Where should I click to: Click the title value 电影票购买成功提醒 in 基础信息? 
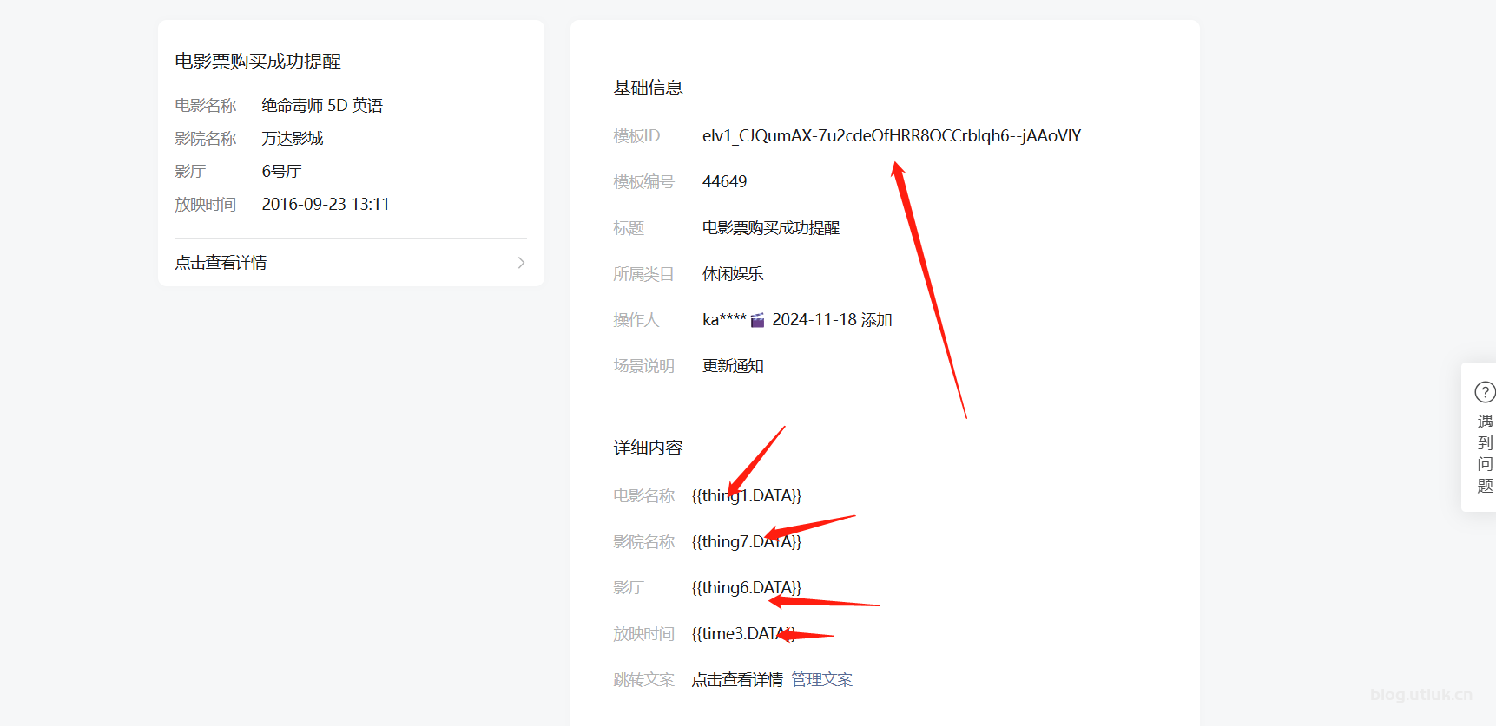[x=771, y=228]
